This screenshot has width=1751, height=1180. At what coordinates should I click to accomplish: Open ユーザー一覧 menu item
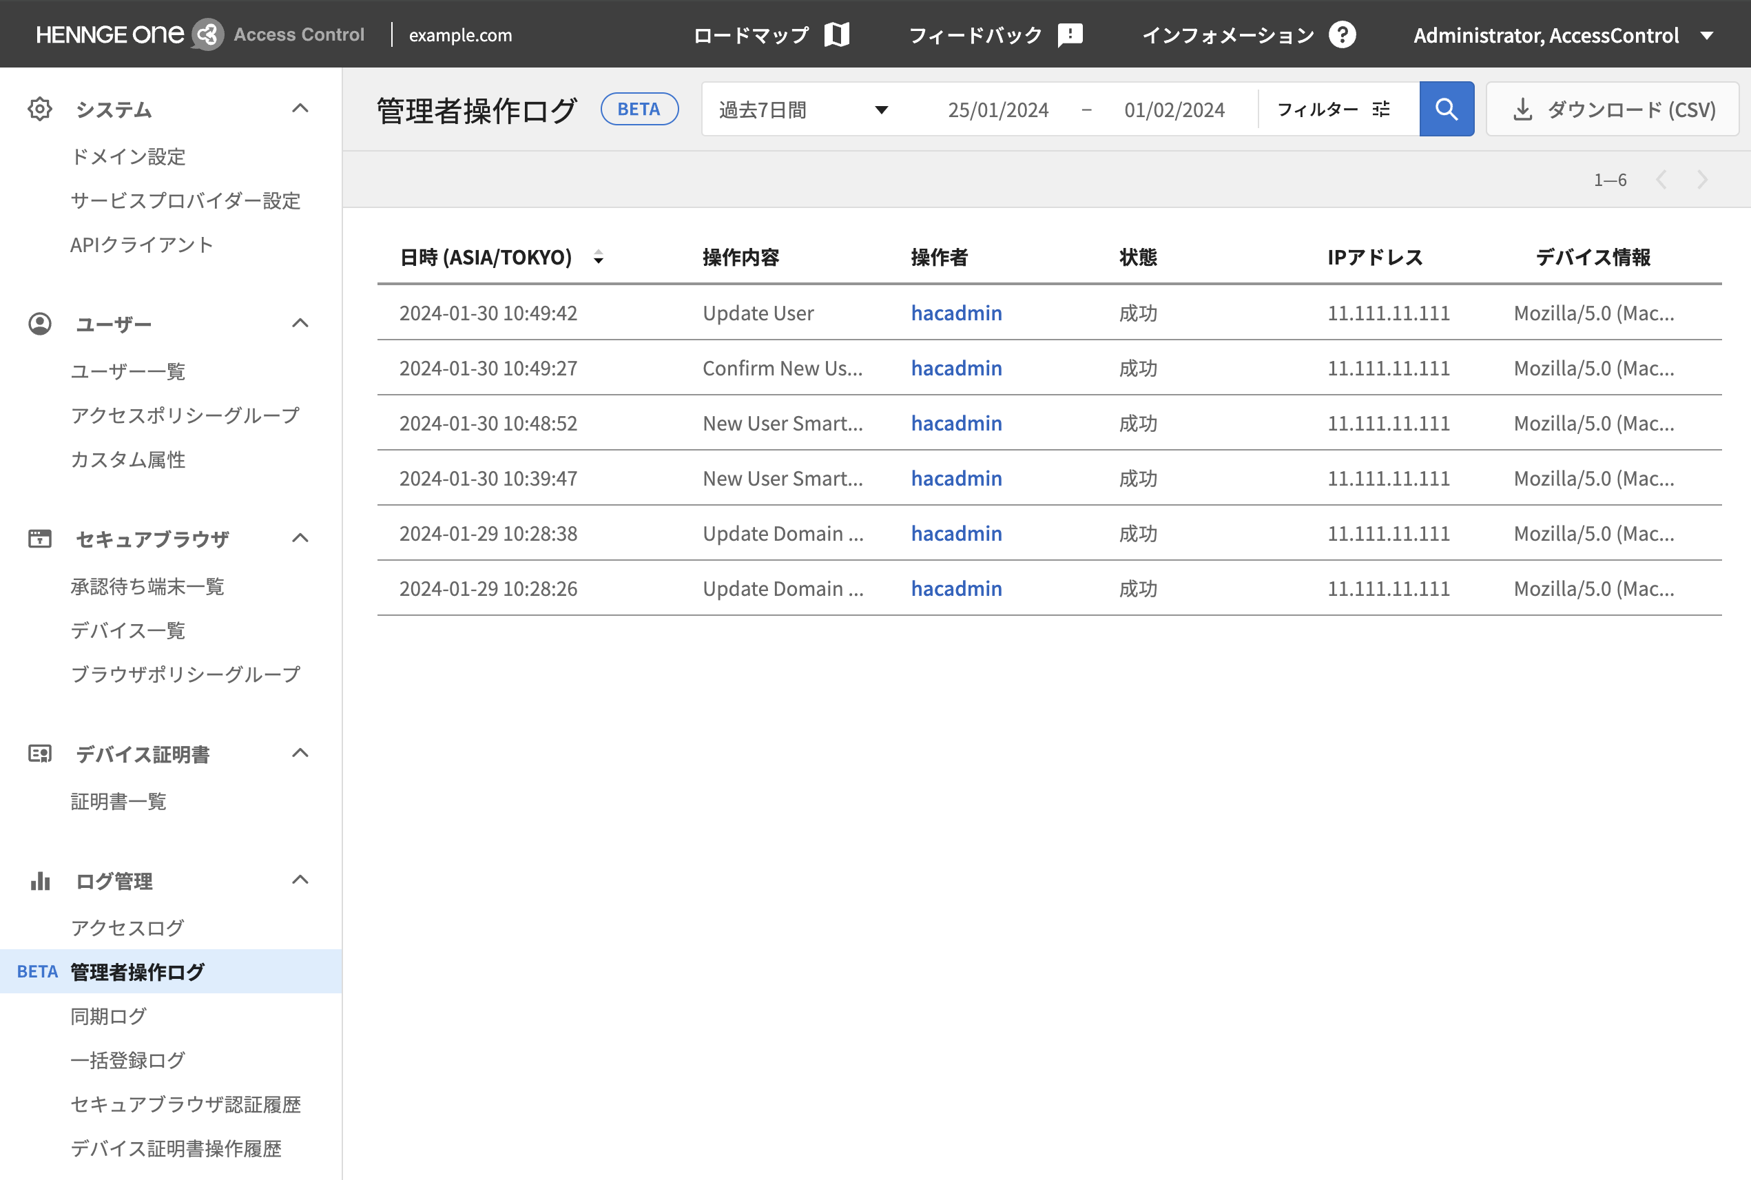[128, 371]
